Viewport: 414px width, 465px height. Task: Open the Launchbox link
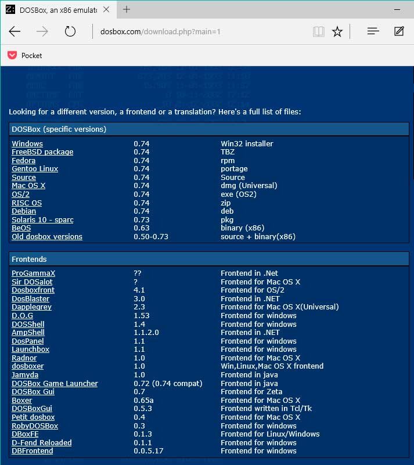31,349
